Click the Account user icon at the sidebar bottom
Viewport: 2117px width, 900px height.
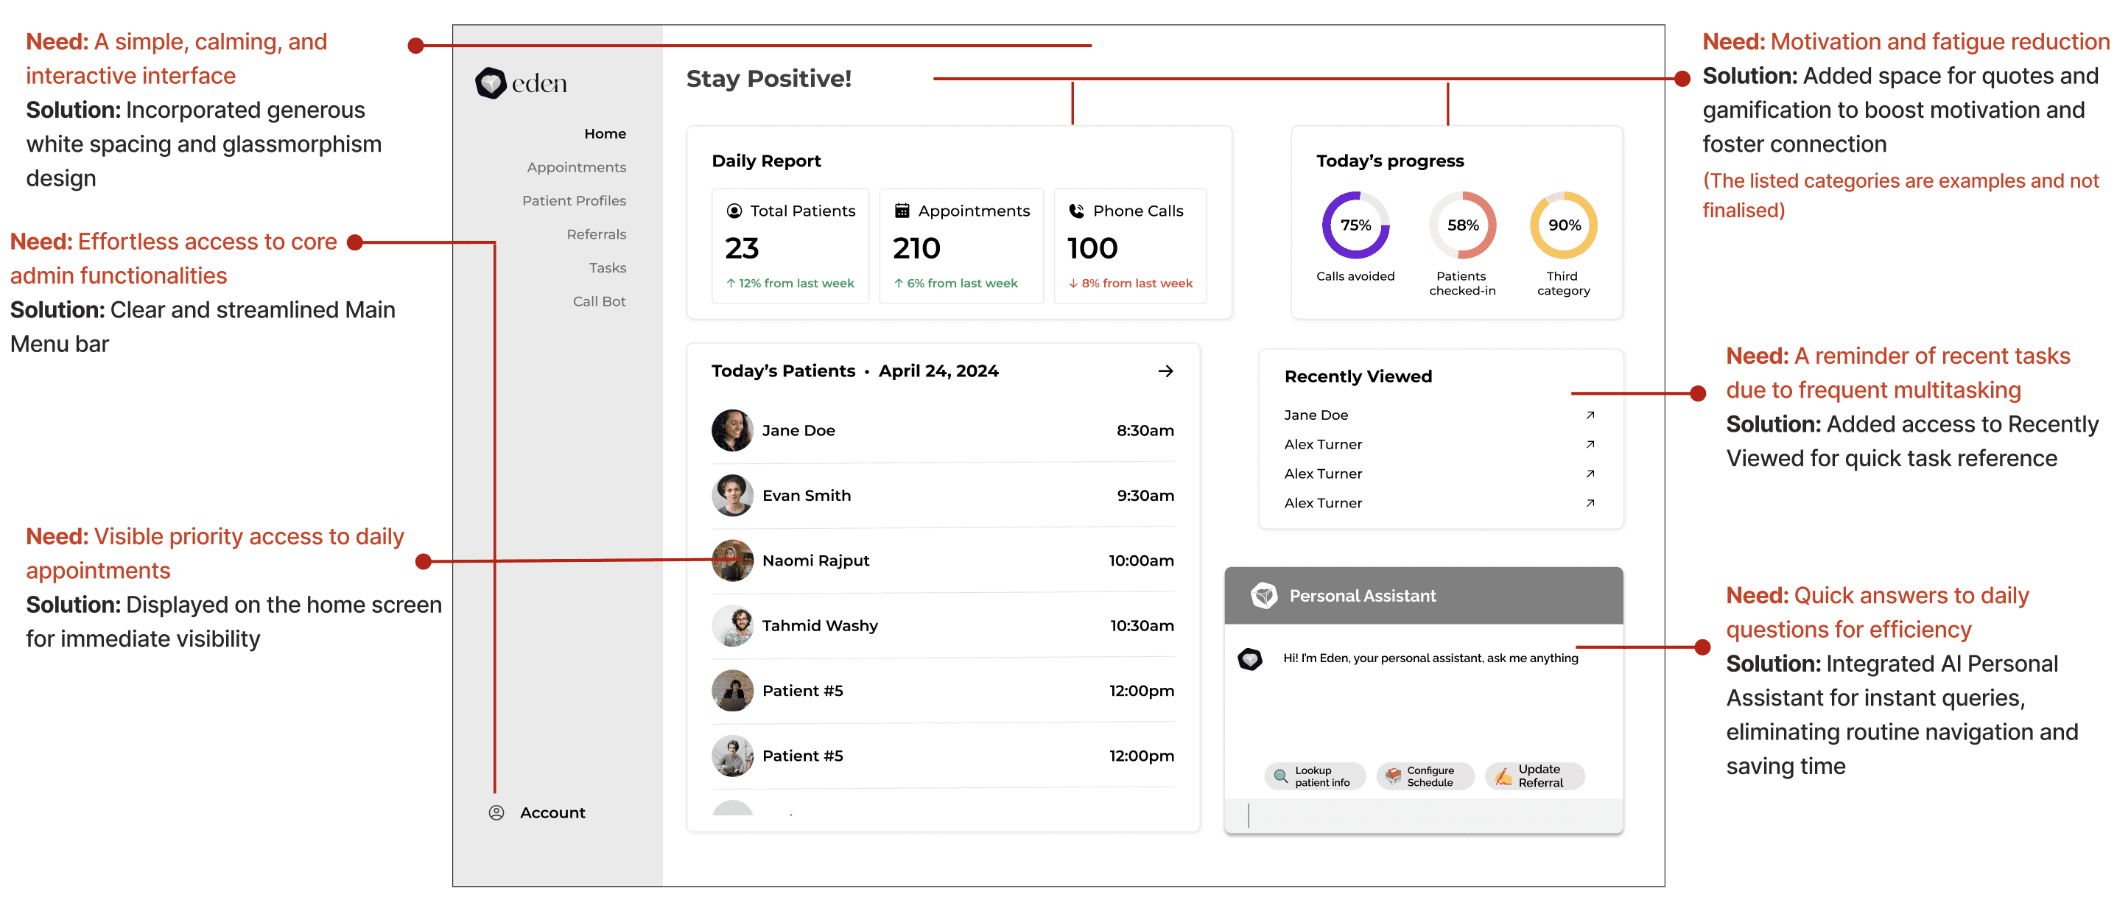[x=496, y=812]
